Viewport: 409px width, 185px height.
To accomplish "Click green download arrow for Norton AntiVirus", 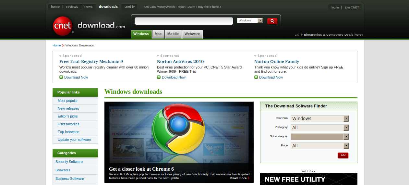I will 159,77.
